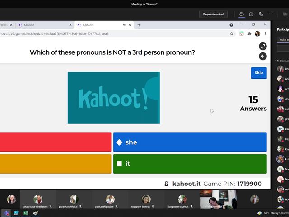The height and width of the screenshot is (217, 289).
Task: Select the yellow answer tile
Action: click(x=56, y=164)
